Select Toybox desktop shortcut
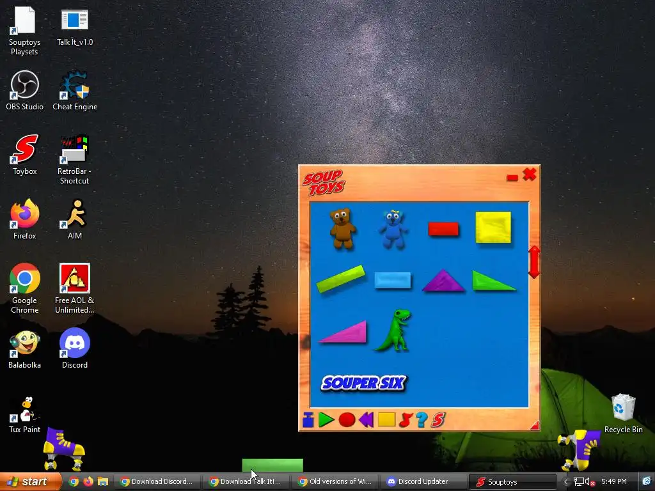The width and height of the screenshot is (655, 491). (x=25, y=155)
